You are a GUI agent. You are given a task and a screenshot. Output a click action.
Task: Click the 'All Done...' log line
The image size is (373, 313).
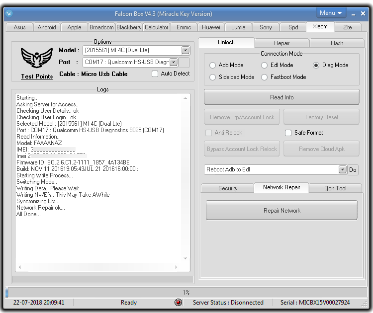28,214
